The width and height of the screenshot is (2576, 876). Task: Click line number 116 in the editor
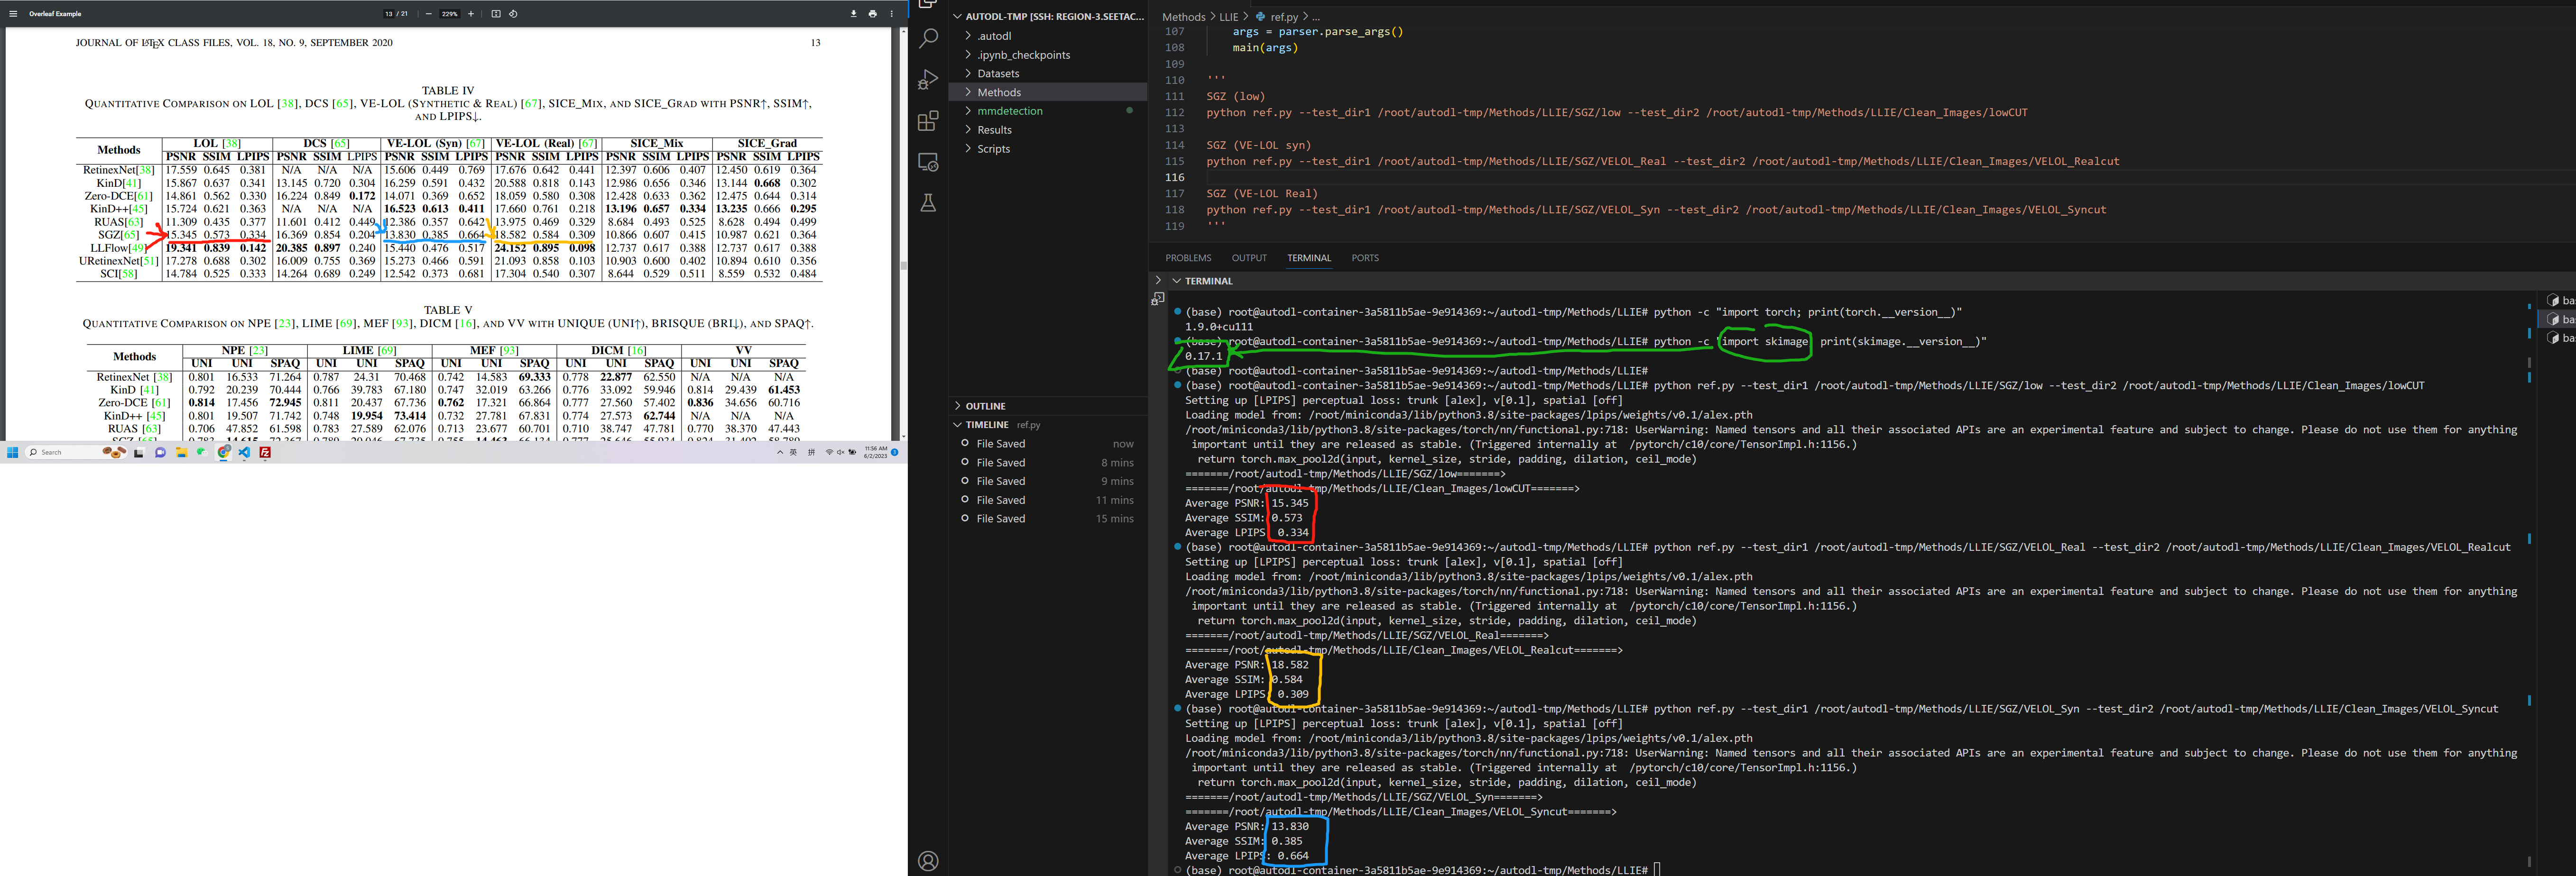pos(1175,178)
